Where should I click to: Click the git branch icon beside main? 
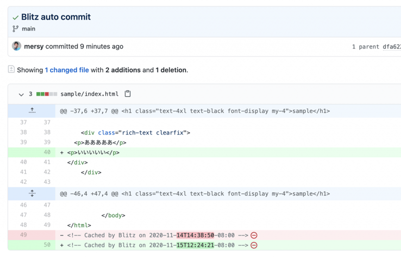coord(16,29)
